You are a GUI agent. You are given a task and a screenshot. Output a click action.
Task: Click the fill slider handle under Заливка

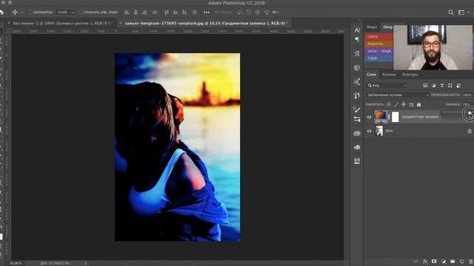[470, 114]
